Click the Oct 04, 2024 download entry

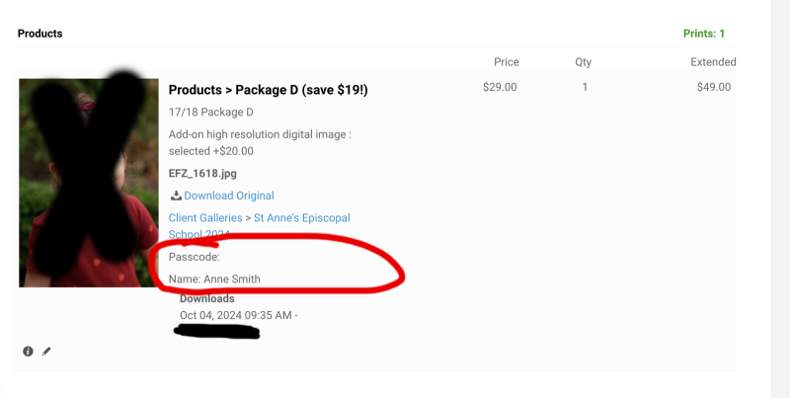(239, 315)
